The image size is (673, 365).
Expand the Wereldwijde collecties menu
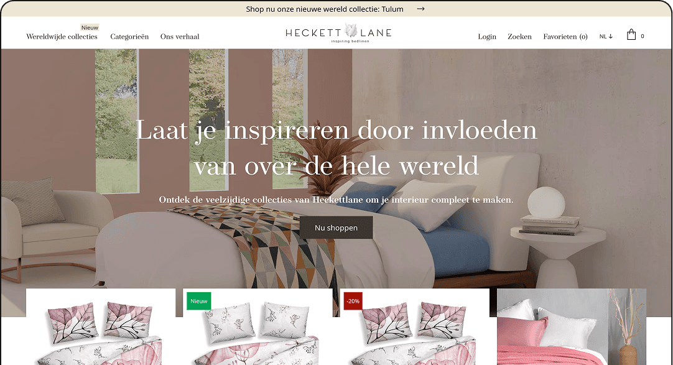point(62,37)
